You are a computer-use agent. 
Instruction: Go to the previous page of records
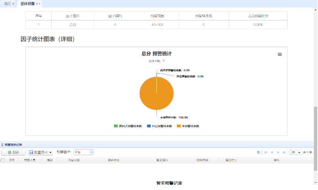272,152
